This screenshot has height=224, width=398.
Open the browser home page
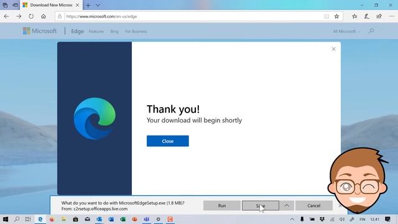coord(44,17)
